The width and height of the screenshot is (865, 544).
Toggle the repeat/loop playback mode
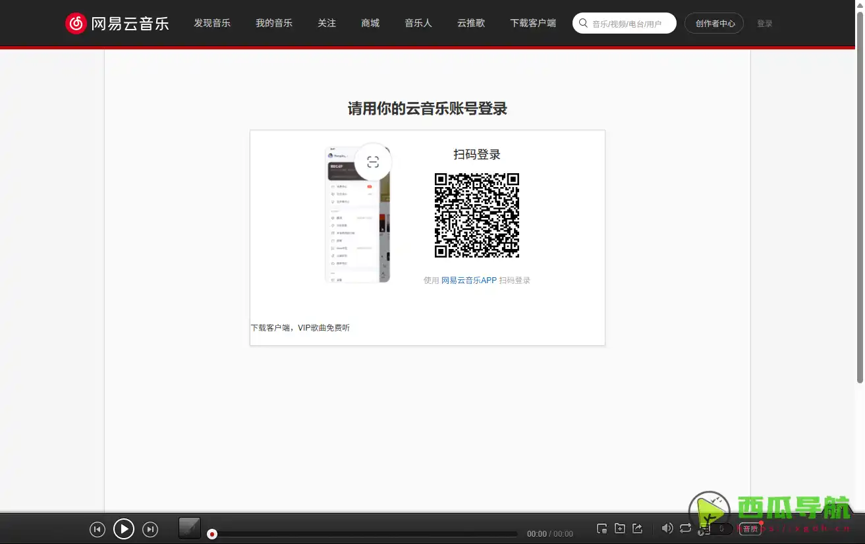click(685, 528)
